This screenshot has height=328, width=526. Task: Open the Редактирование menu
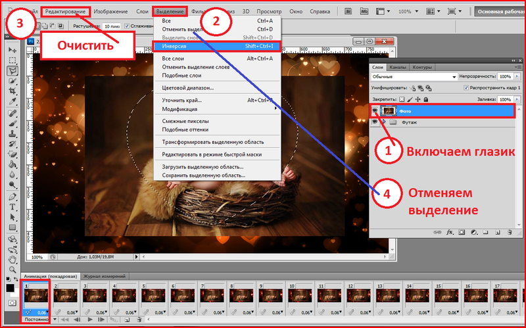click(x=65, y=11)
